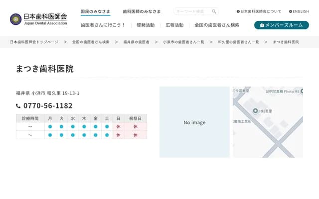This screenshot has height=199, width=319.
Task: Open the 広報活動 menu item
Action: 174,25
